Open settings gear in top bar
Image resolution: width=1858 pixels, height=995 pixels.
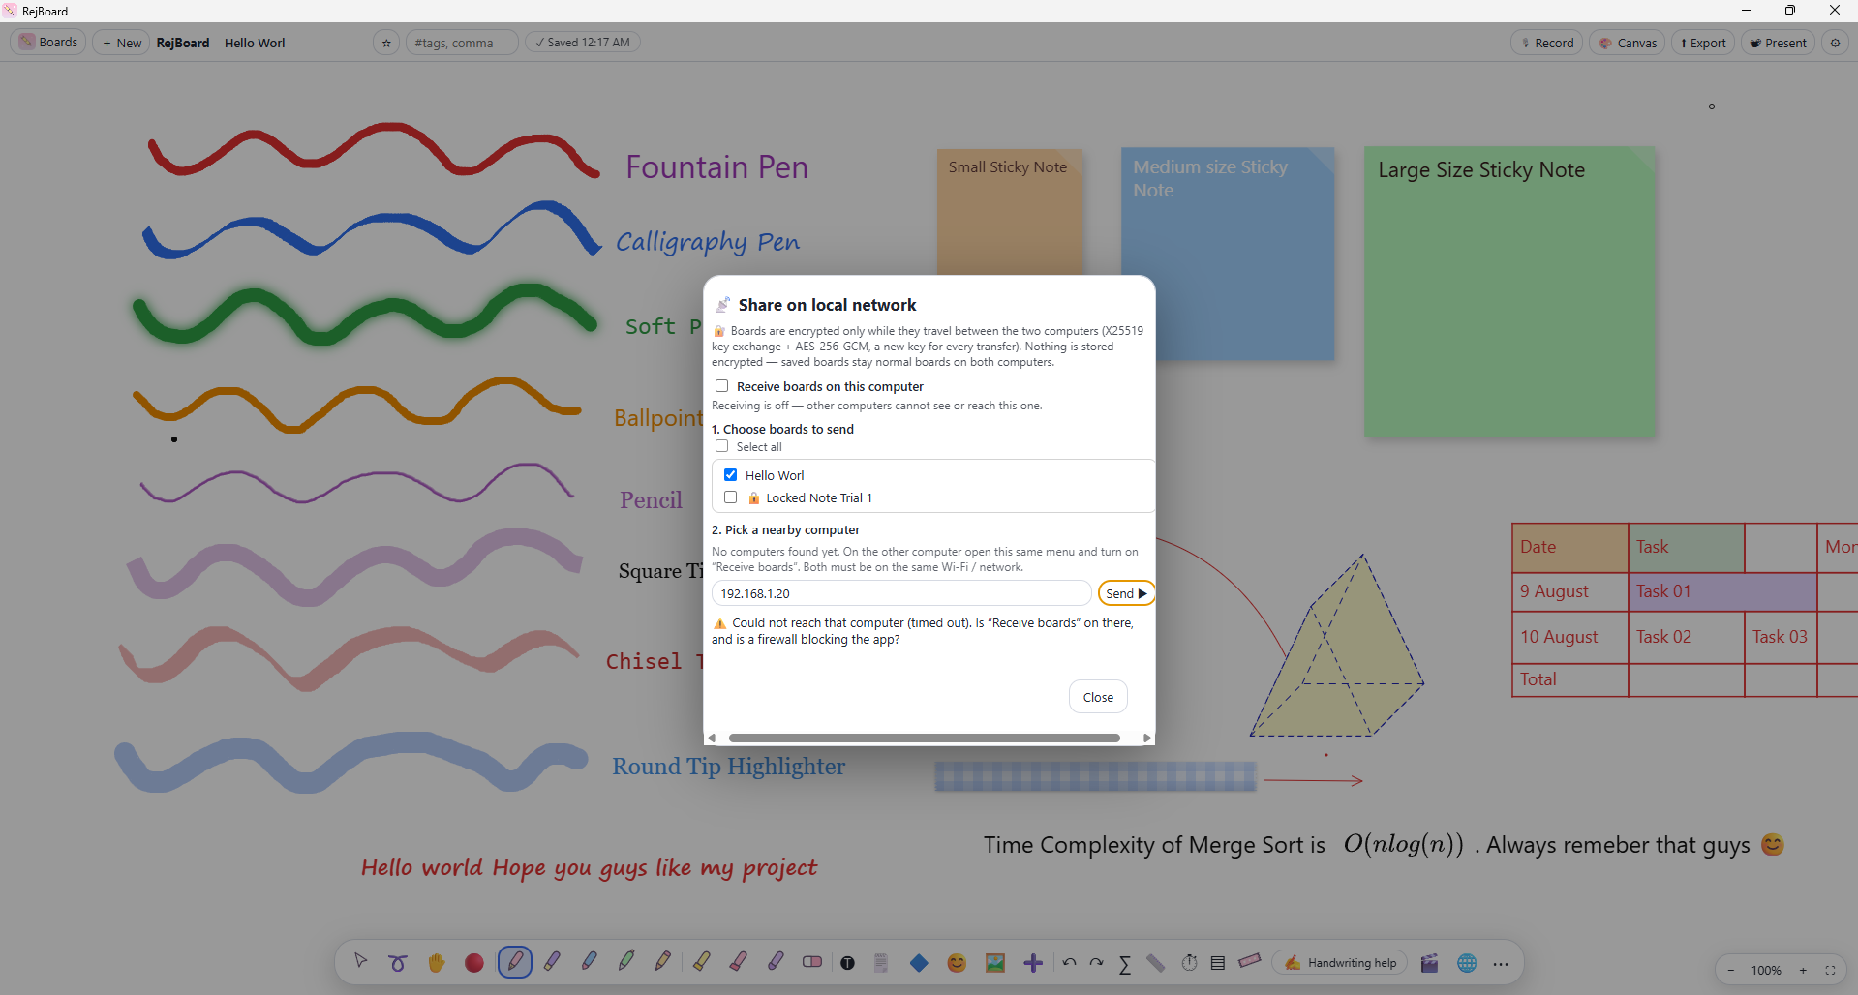click(1835, 43)
